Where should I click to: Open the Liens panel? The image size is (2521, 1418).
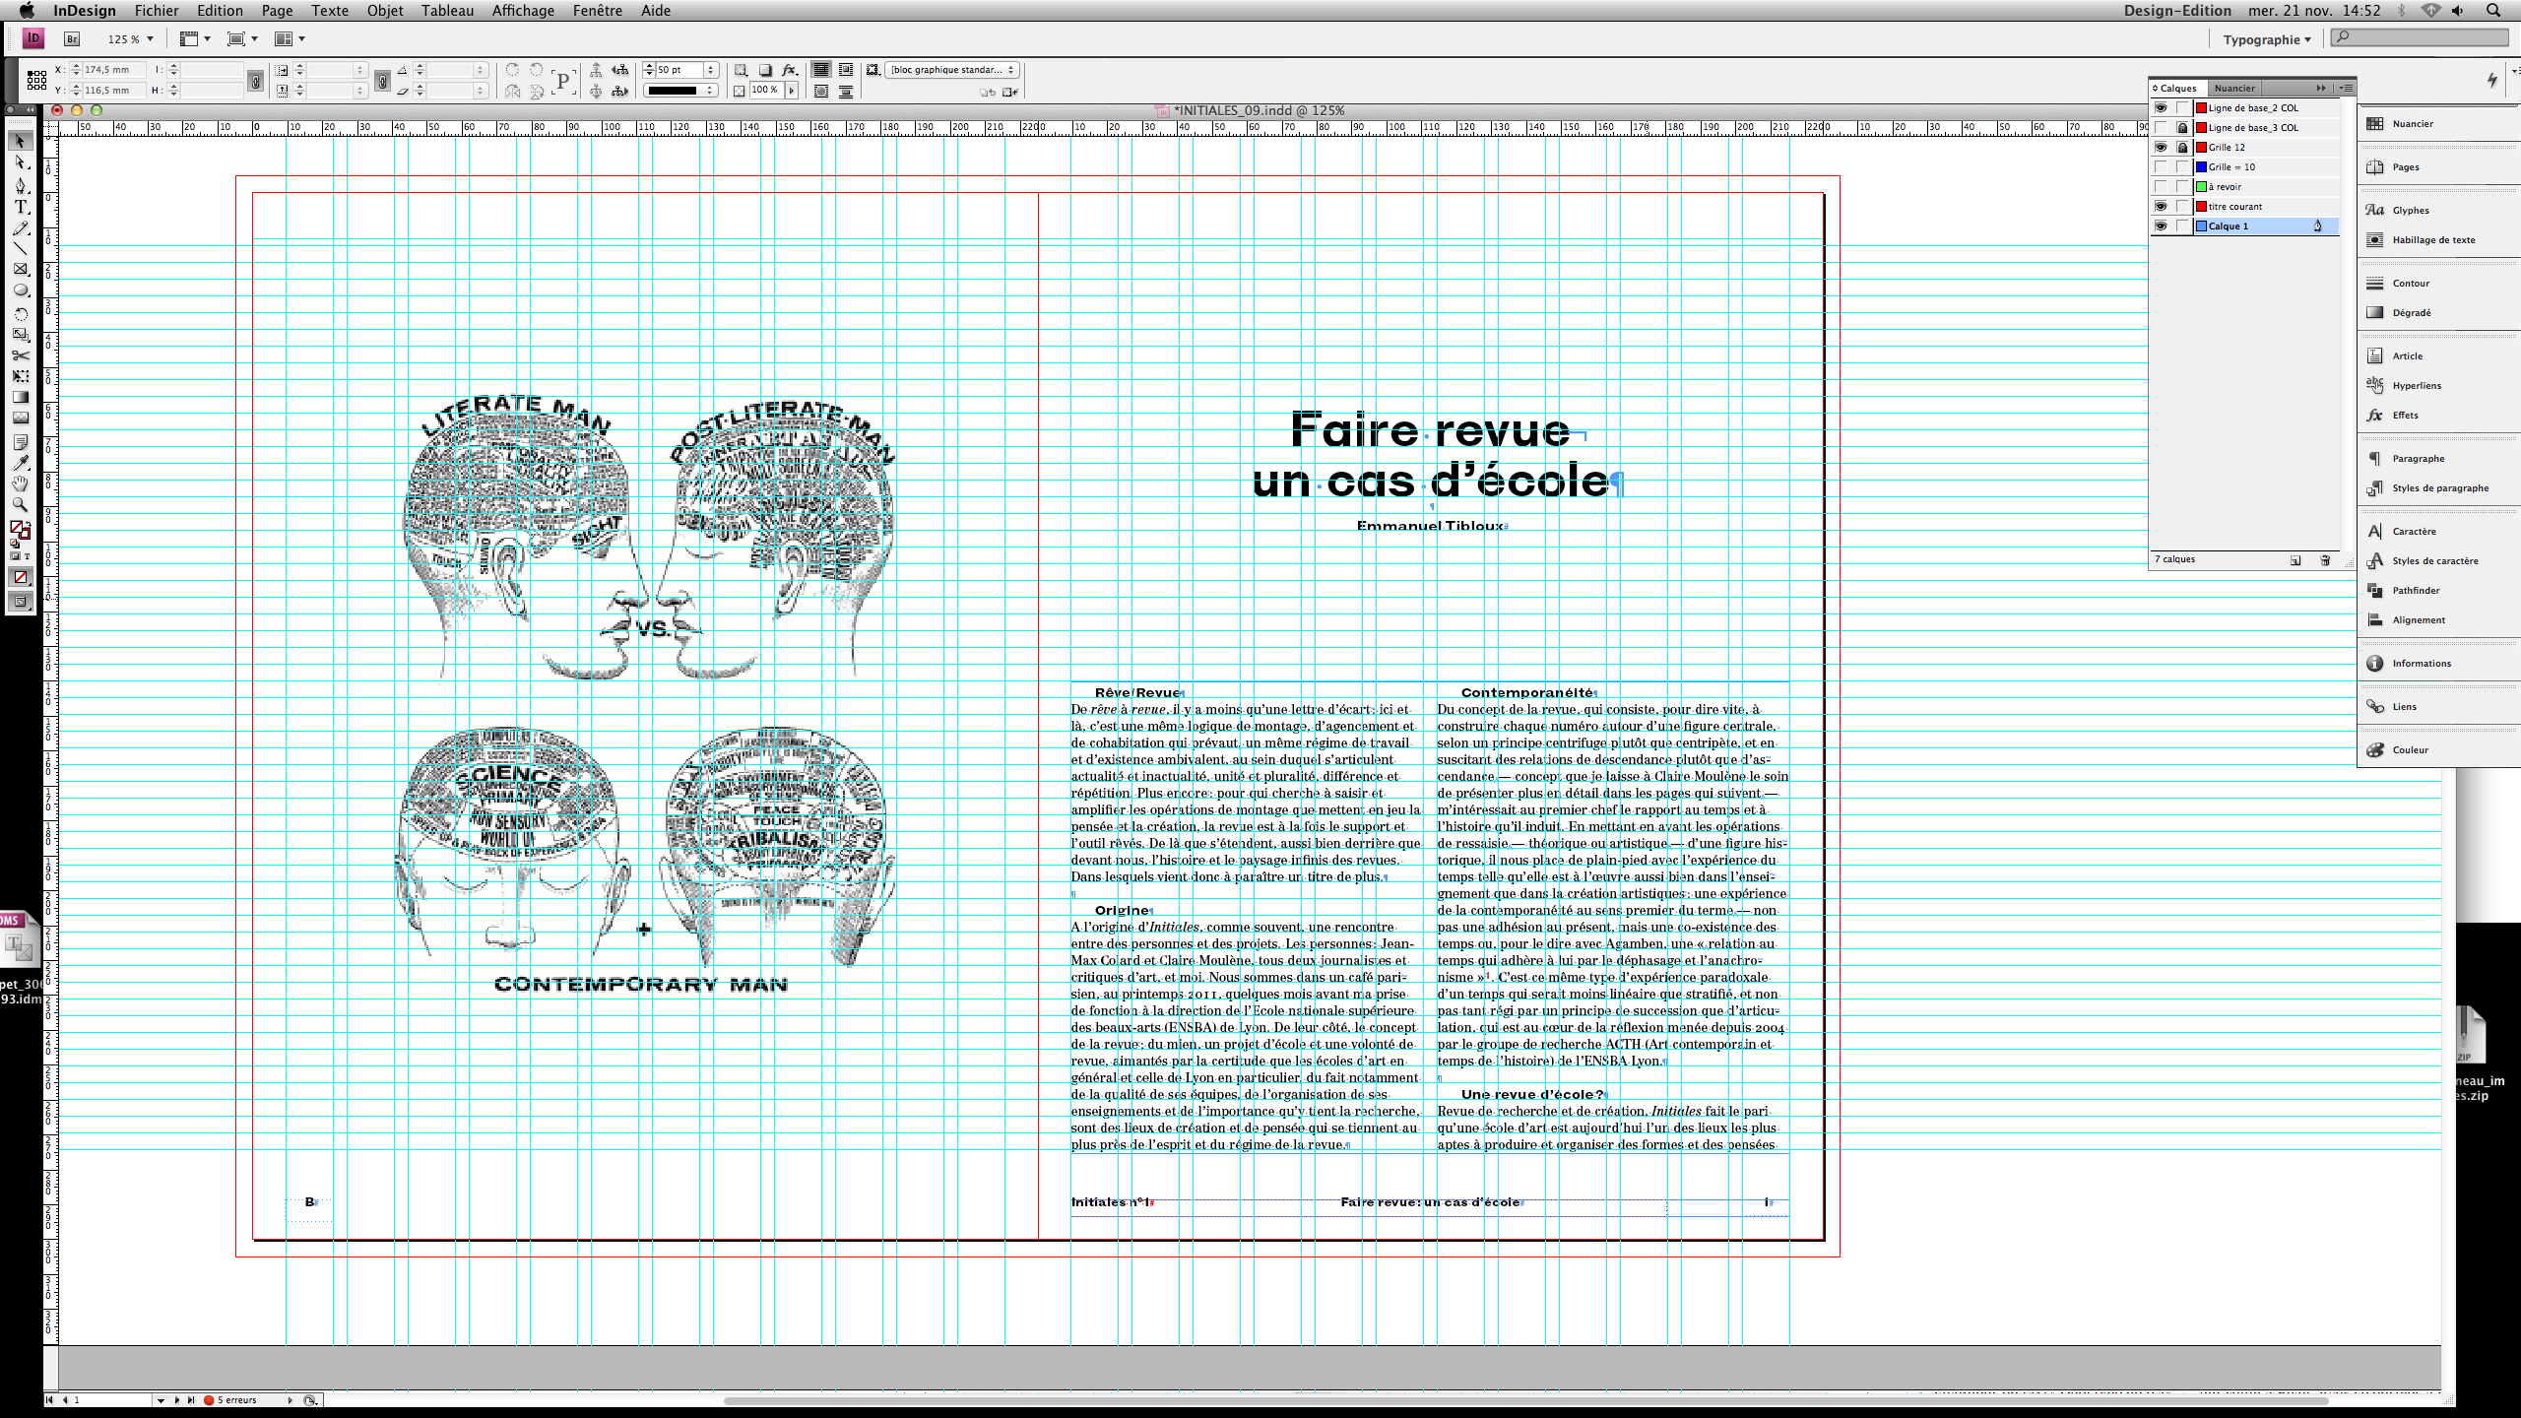tap(2404, 706)
